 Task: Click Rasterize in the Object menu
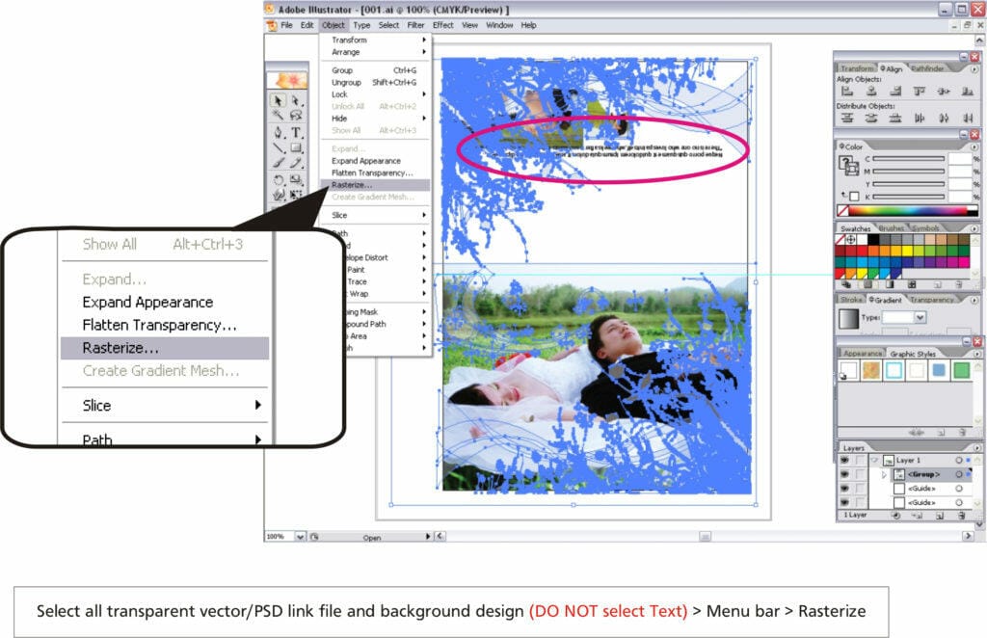click(x=352, y=184)
